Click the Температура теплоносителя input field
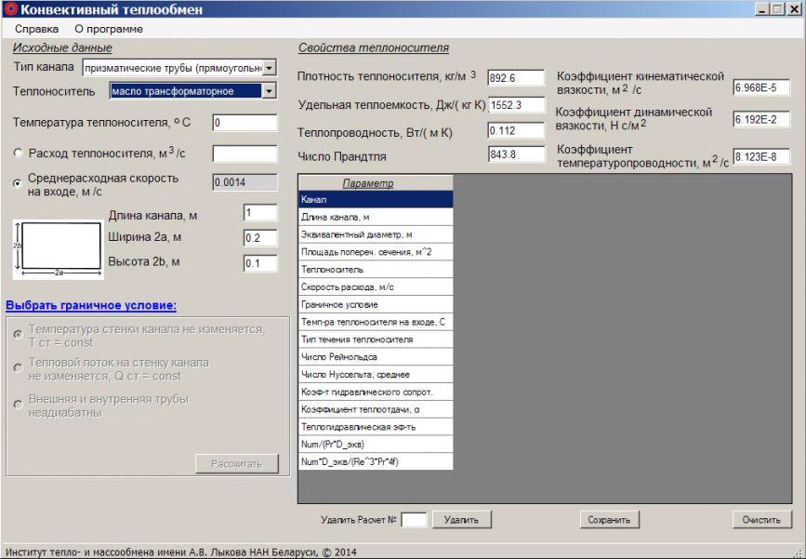Image resolution: width=806 pixels, height=559 pixels. tap(244, 123)
